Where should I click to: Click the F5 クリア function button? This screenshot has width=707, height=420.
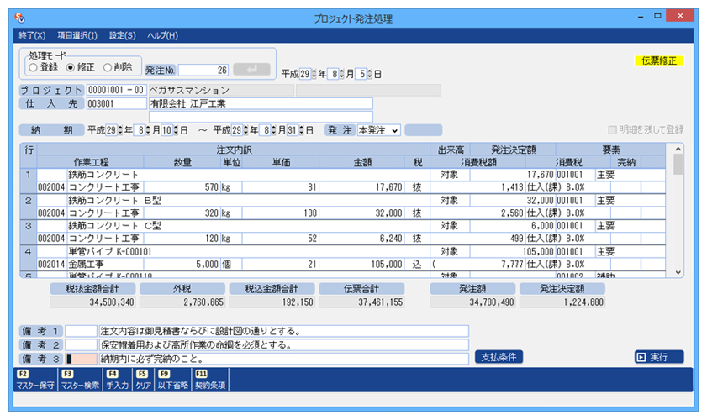click(142, 381)
